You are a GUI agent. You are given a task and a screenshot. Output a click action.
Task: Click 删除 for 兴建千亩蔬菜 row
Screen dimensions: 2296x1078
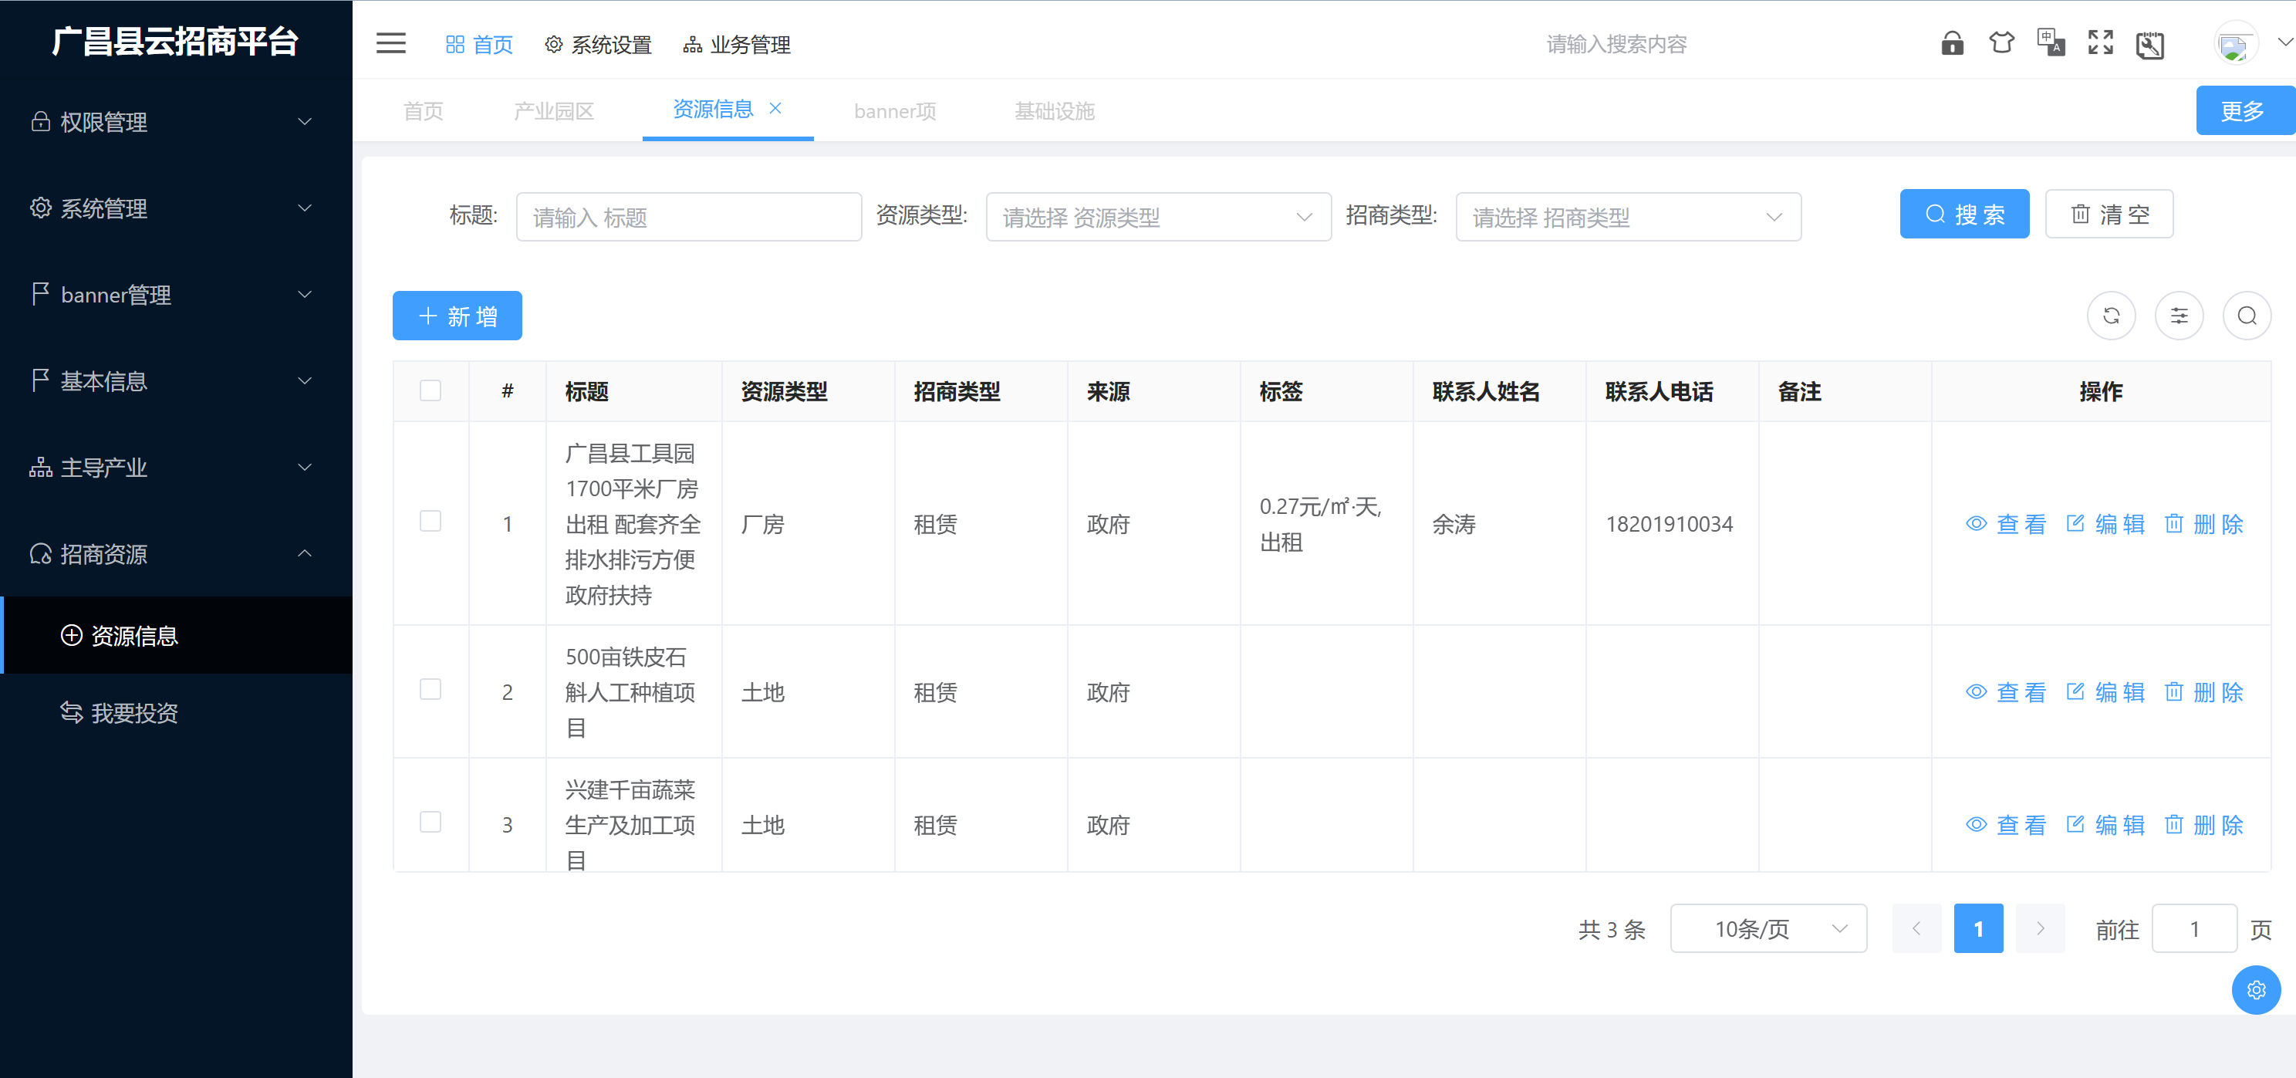pyautogui.click(x=2203, y=826)
